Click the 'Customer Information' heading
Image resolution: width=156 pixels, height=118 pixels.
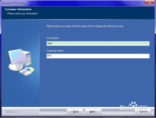pos(18,9)
